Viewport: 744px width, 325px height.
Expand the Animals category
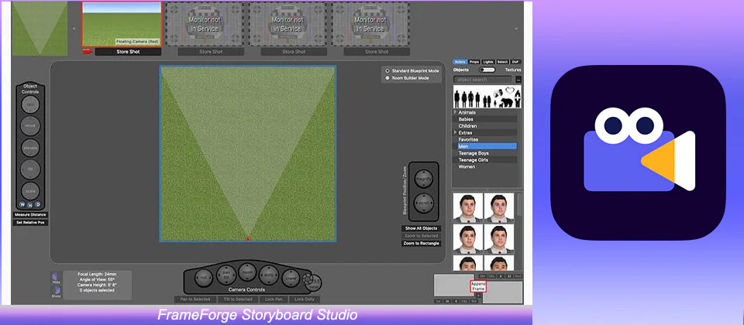click(x=456, y=112)
